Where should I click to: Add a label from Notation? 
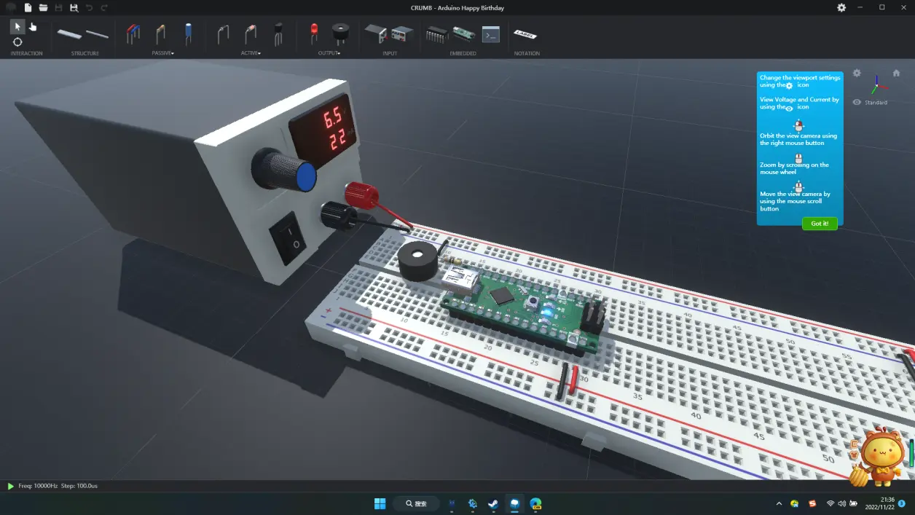click(x=525, y=34)
